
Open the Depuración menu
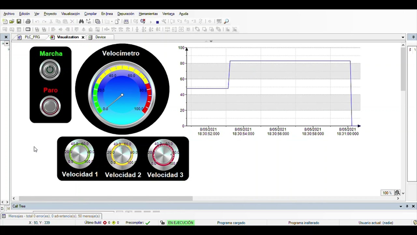(x=126, y=14)
